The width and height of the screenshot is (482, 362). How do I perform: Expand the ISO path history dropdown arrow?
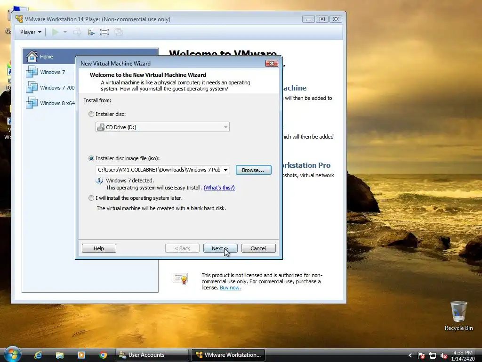[x=225, y=170]
